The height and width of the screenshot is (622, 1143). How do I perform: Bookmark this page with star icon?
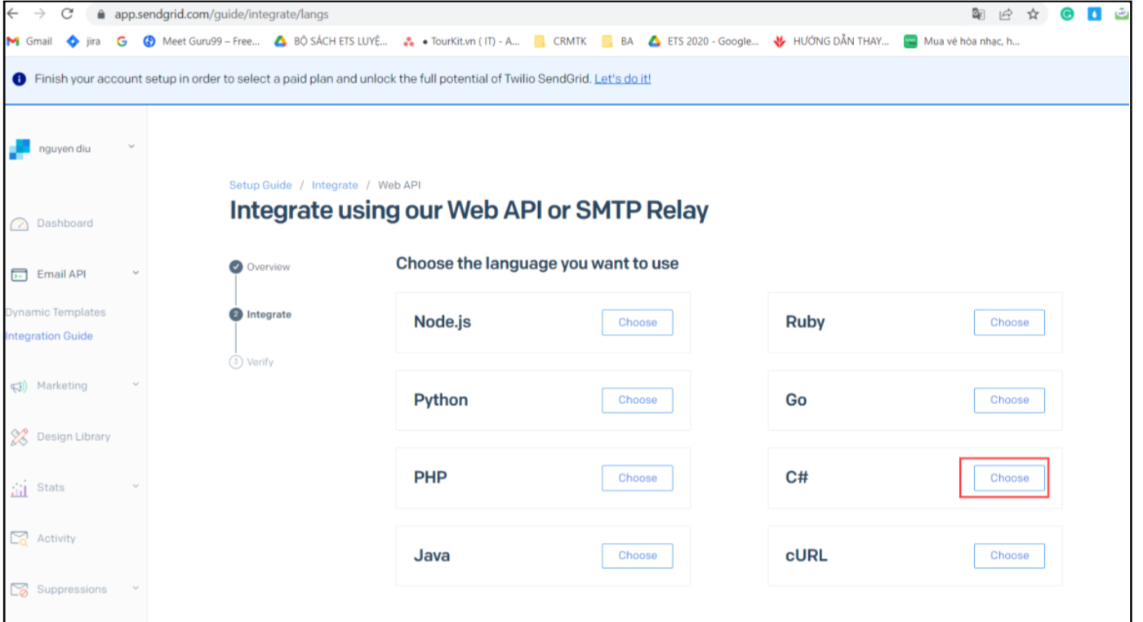1033,14
